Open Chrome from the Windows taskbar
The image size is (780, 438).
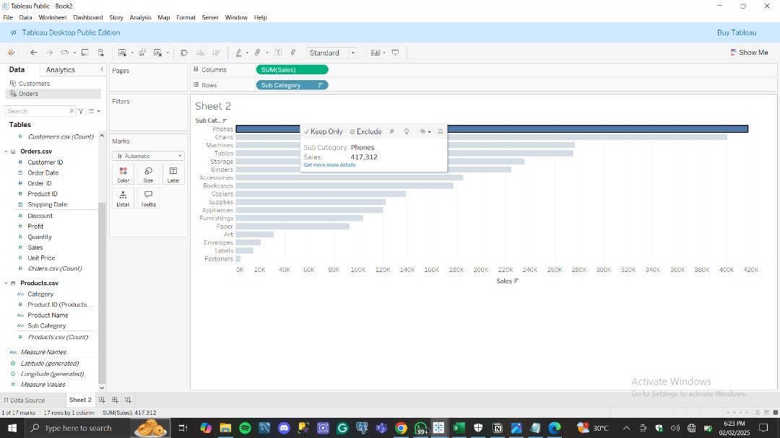[401, 428]
